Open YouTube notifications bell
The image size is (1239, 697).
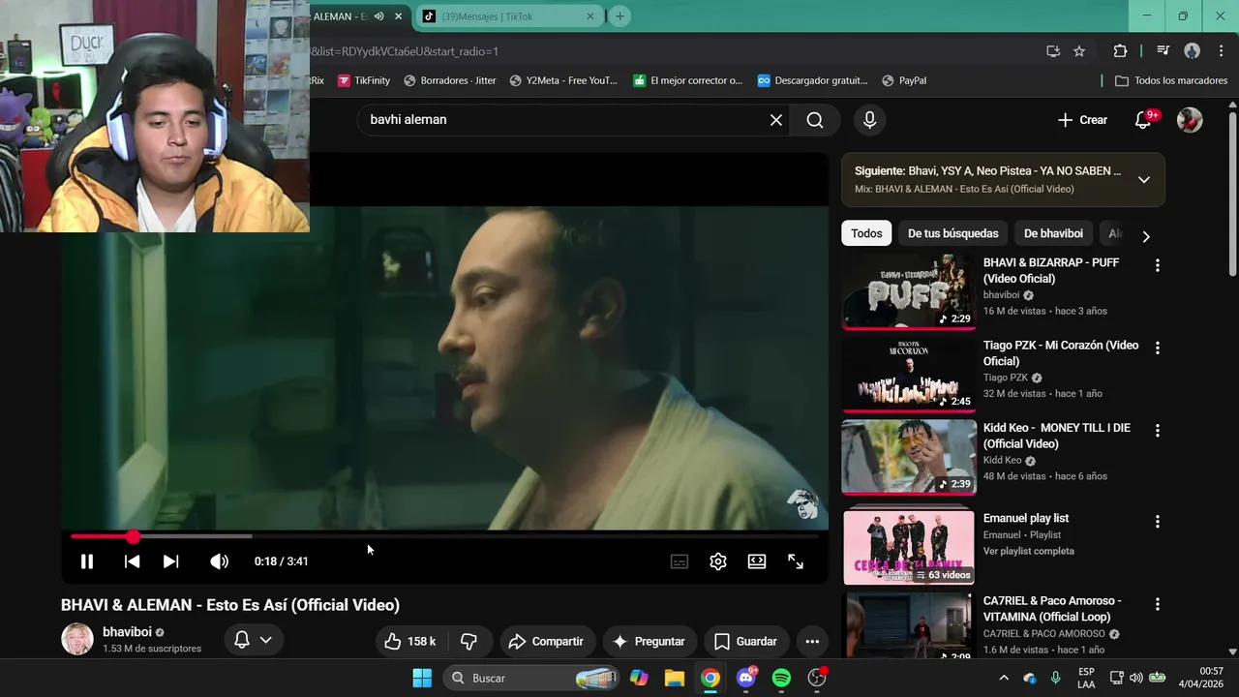(1143, 120)
